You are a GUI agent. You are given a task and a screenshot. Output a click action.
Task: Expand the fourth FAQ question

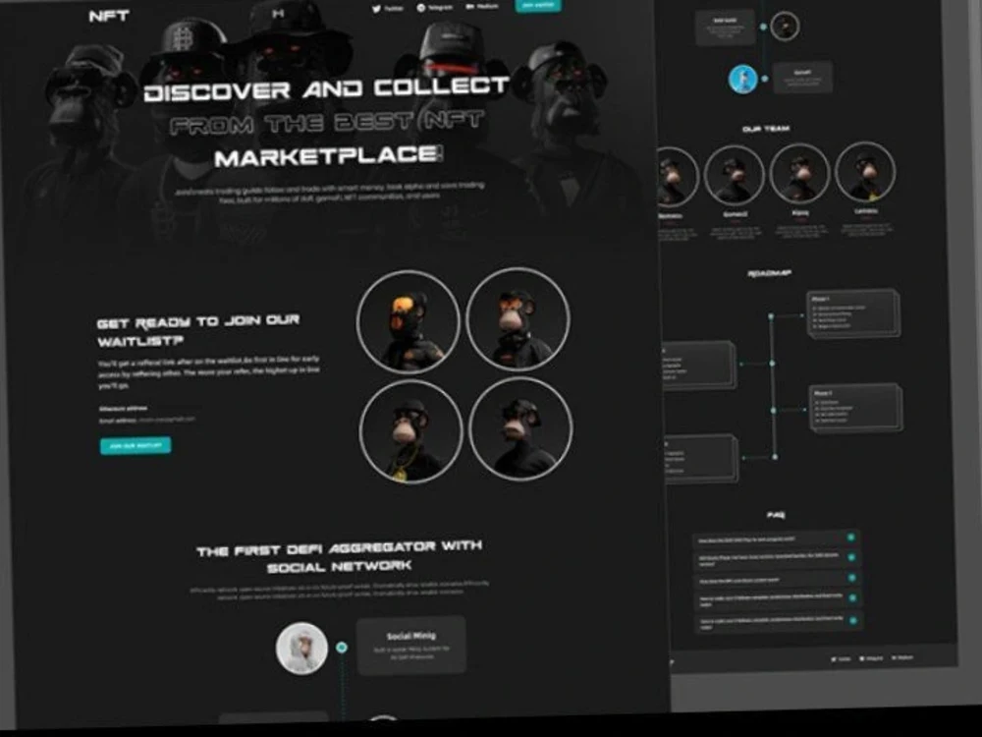(x=778, y=599)
